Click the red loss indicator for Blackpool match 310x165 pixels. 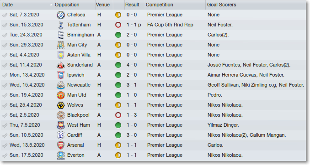pyautogui.click(x=118, y=115)
